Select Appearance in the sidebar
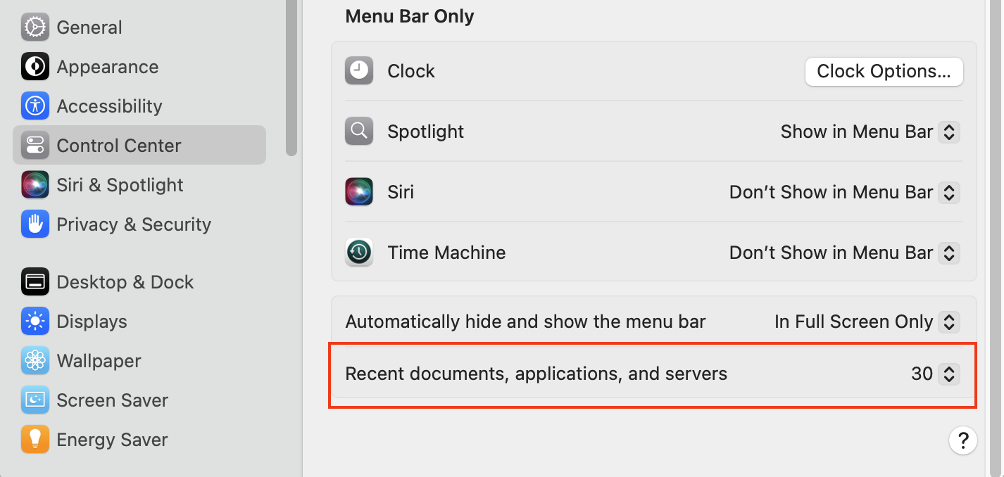This screenshot has width=1004, height=477. coord(108,67)
